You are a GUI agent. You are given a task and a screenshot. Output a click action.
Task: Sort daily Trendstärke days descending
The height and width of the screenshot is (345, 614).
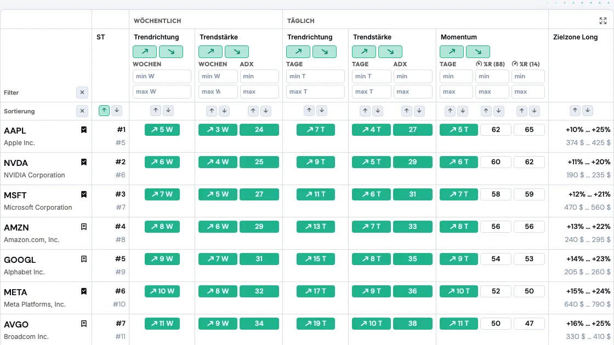378,111
